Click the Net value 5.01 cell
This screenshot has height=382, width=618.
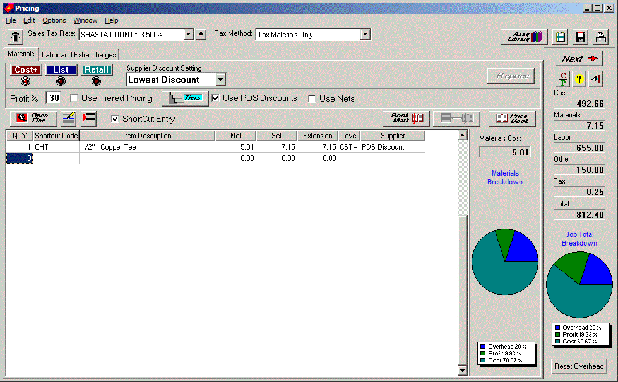235,147
